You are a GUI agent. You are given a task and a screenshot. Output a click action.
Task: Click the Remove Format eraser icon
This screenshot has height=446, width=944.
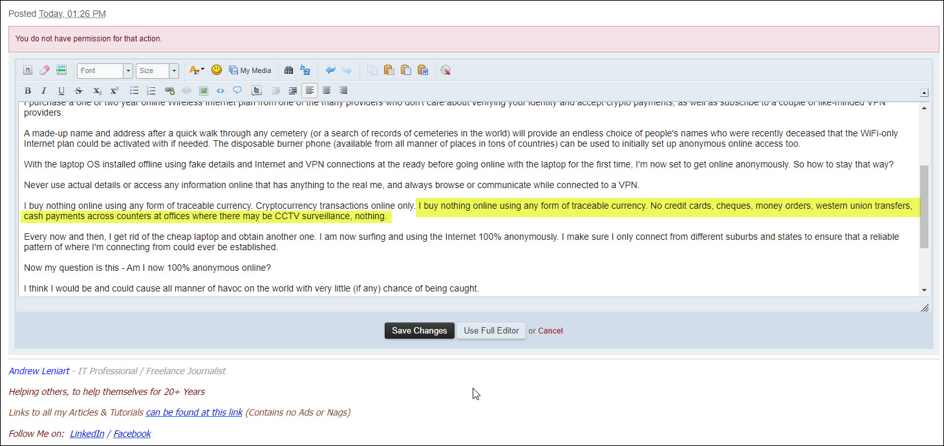pyautogui.click(x=45, y=70)
